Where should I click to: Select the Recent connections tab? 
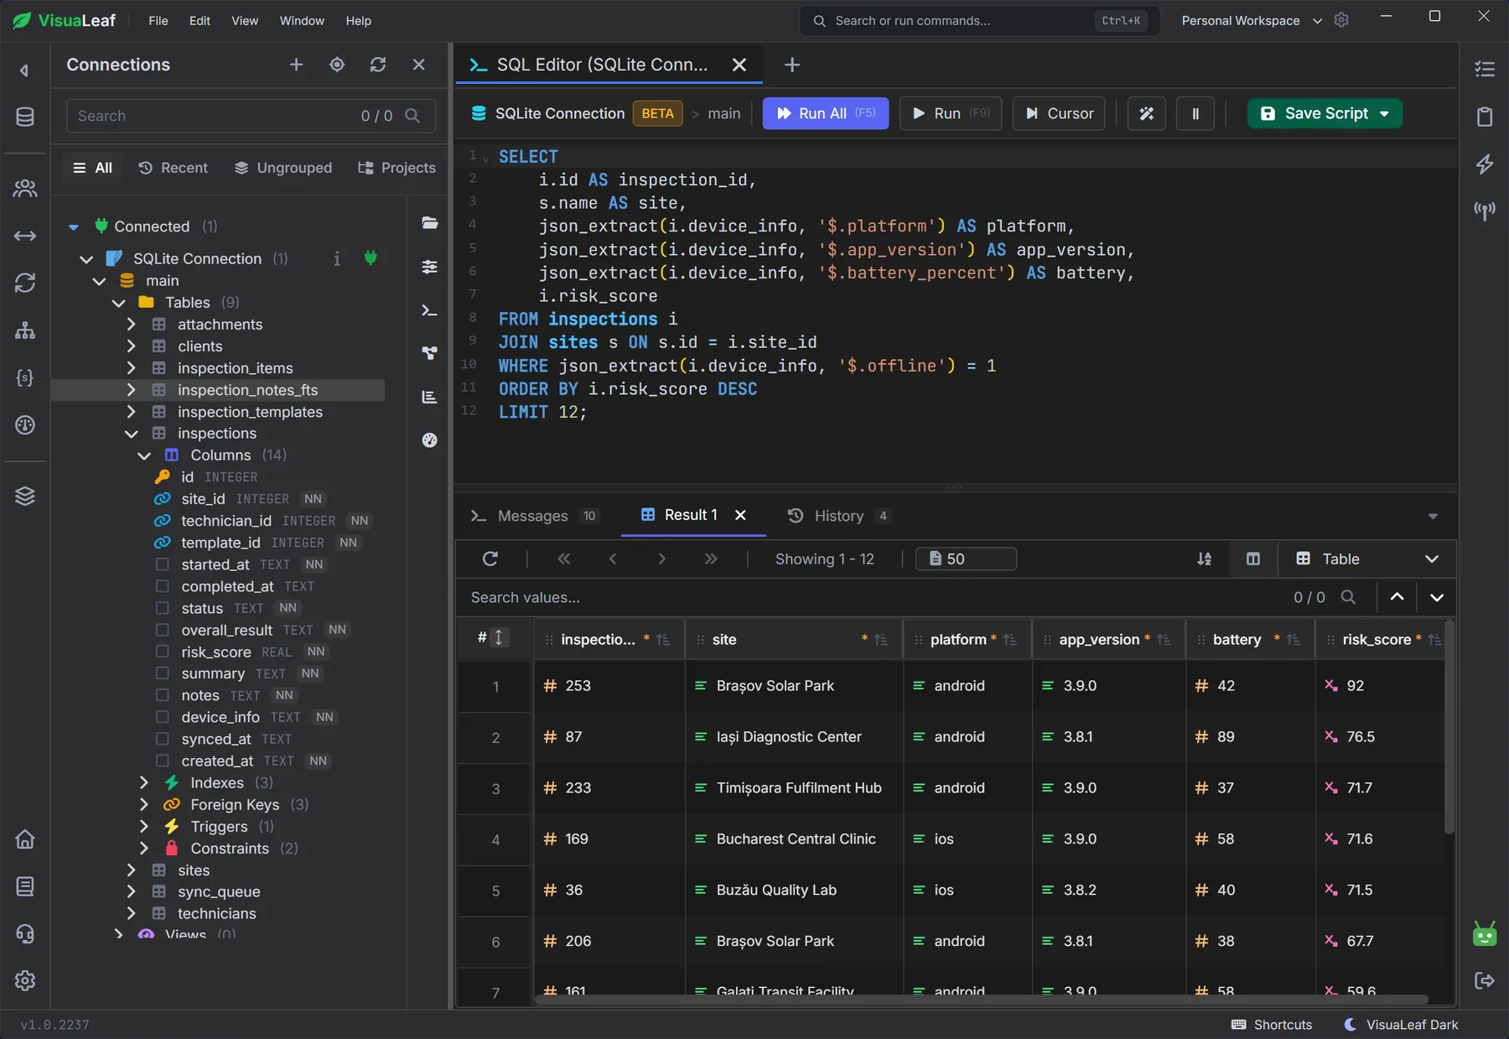(173, 168)
